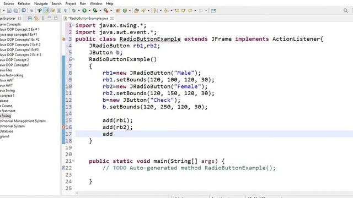Maximize the Package Explorer panel
Viewport: 353px width, 198px height.
click(x=56, y=18)
